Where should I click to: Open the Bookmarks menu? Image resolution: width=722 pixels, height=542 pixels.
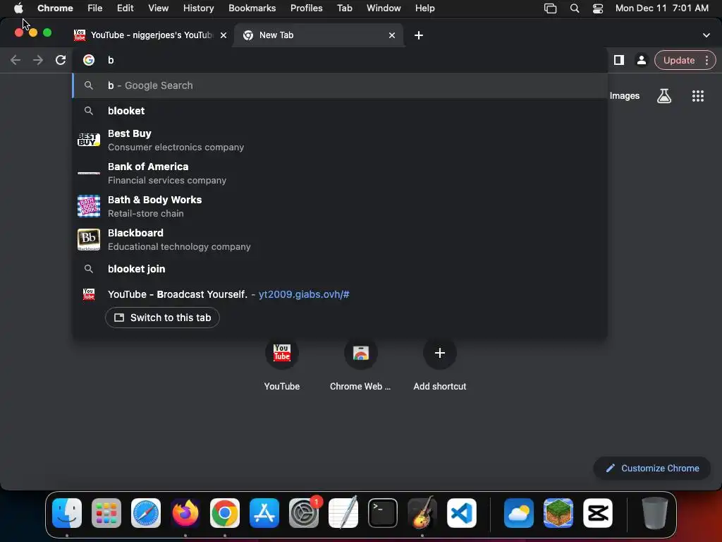(x=252, y=8)
